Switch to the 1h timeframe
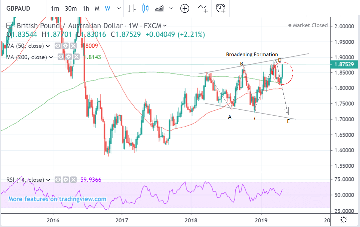 coord(86,8)
